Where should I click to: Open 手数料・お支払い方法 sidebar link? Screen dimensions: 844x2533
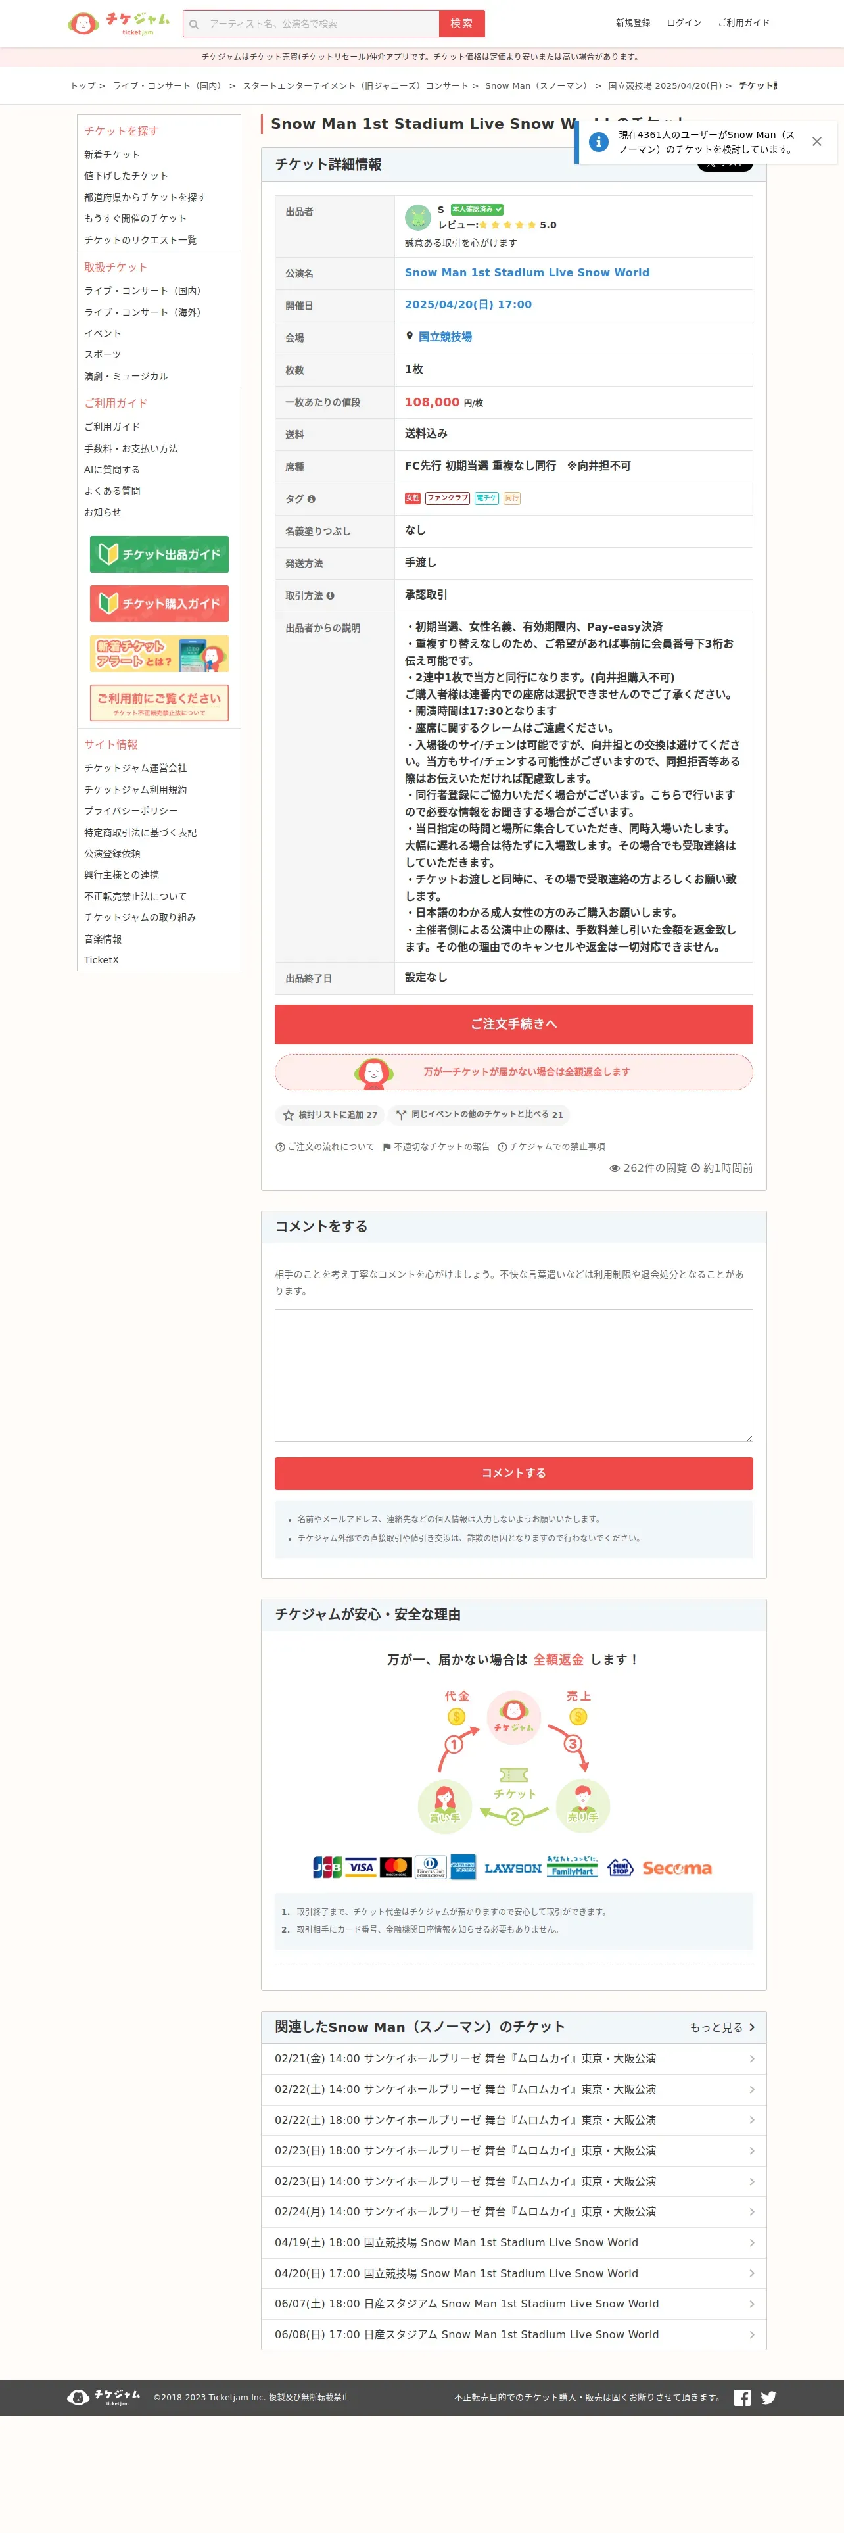(x=131, y=449)
